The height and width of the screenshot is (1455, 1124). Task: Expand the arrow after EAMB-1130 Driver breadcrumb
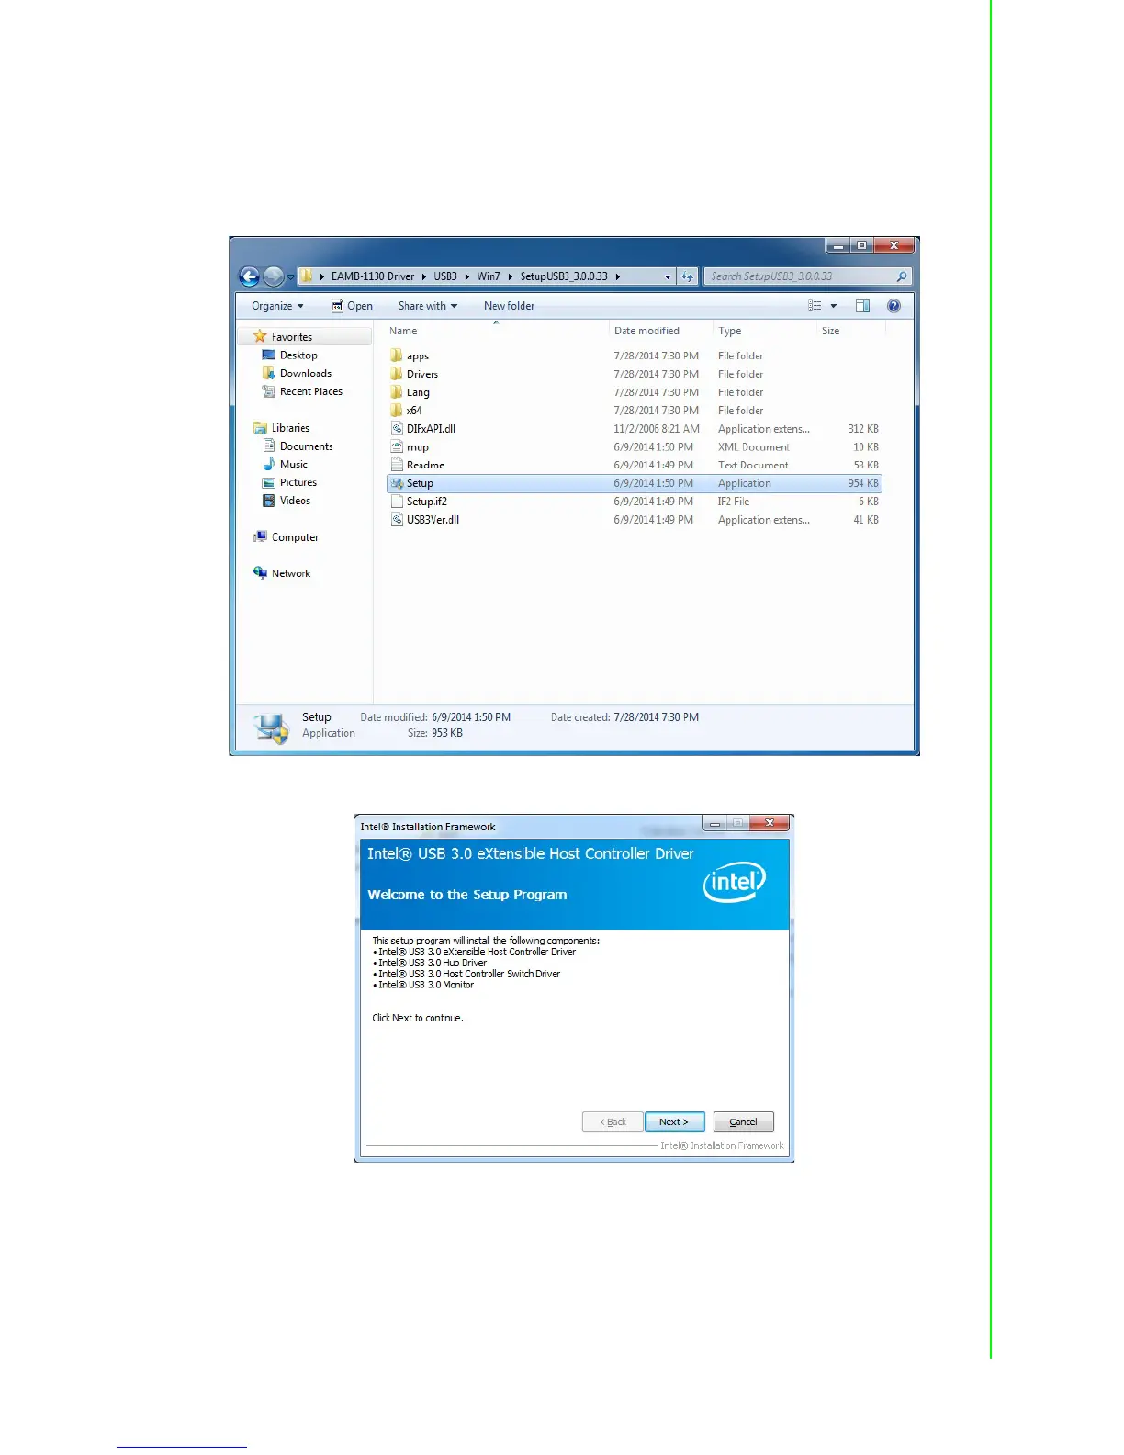pyautogui.click(x=423, y=276)
